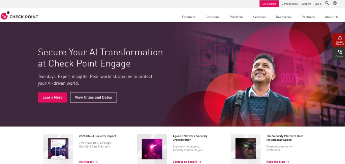Click The Security Platform Built for Attacker Speed heading

pyautogui.click(x=285, y=138)
